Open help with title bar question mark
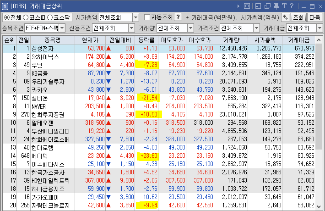 pyautogui.click(x=292, y=6)
